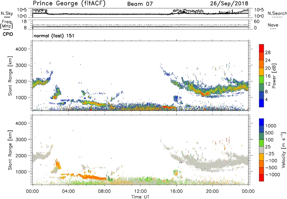Click the 24 tick on Power colorbar
The height and width of the screenshot is (199, 287).
click(x=268, y=60)
